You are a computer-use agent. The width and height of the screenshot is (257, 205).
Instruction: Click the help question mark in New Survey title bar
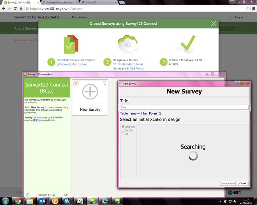pos(237,83)
